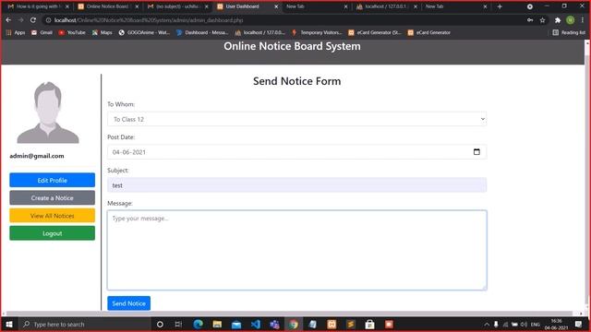The width and height of the screenshot is (591, 332).
Task: Open the Chrome three-dot menu
Action: point(583,20)
